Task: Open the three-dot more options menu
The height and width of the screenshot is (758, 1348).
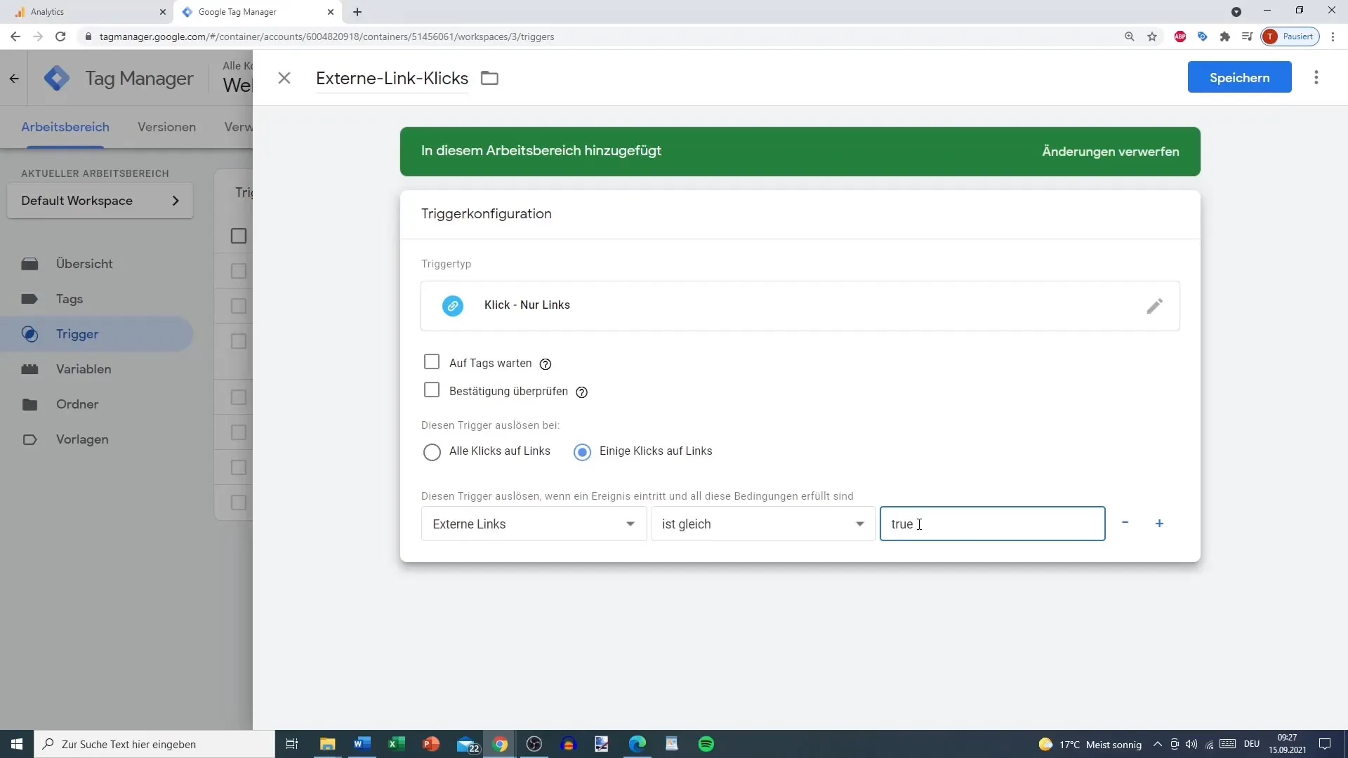Action: [x=1316, y=77]
